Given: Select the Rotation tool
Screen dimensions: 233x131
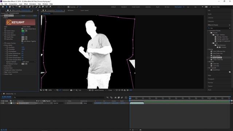Looking at the screenshot, I should coord(17,7).
